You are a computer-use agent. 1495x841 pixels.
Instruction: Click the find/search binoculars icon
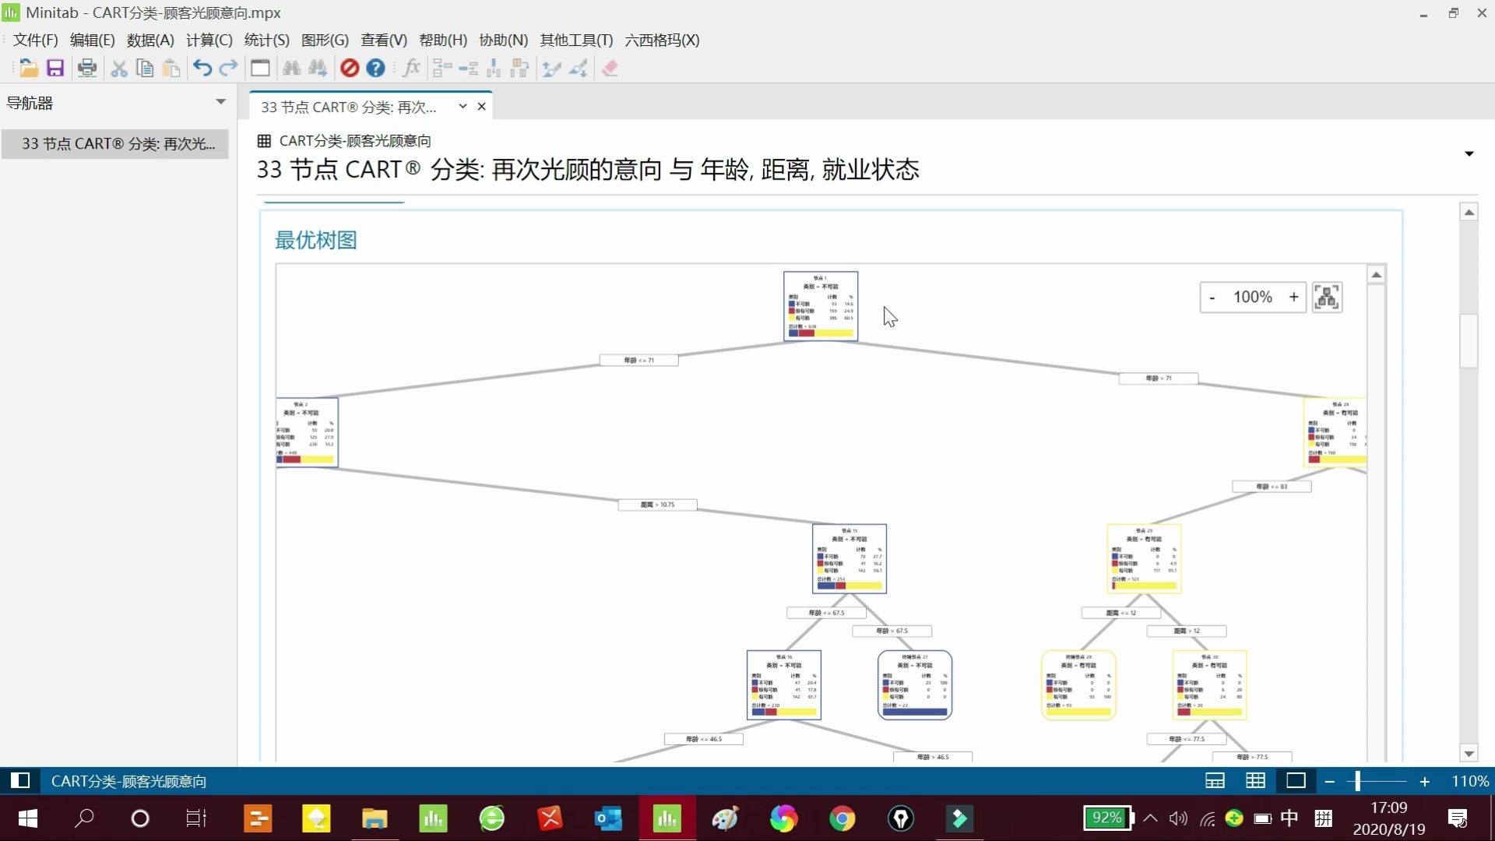tap(290, 68)
